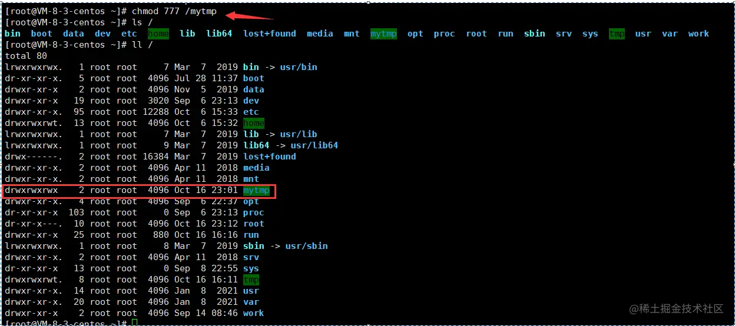The image size is (735, 326).
Task: Click link target 'usr/sbin' in the long listing
Action: [x=306, y=246]
